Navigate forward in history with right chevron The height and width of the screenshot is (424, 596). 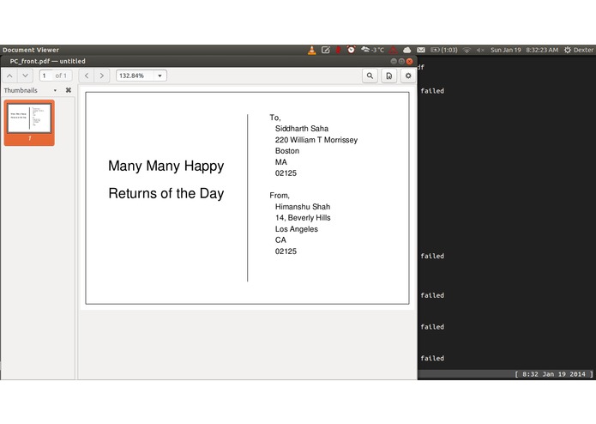pos(101,76)
